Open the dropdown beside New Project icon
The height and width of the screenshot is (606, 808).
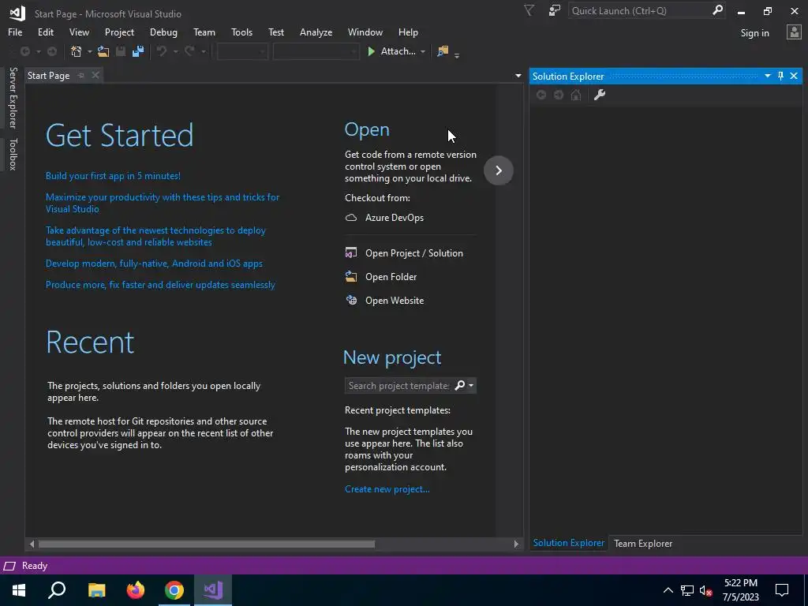(x=90, y=51)
